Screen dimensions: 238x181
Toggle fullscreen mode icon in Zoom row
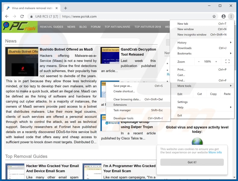tap(227, 61)
